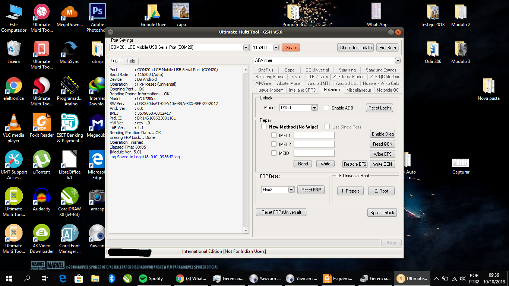509x286 pixels.
Task: Click the Read QCN button
Action: coord(382,144)
